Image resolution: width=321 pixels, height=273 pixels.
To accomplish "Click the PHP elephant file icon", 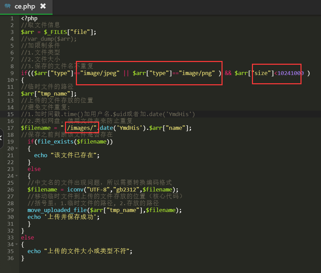I will (8, 7).
